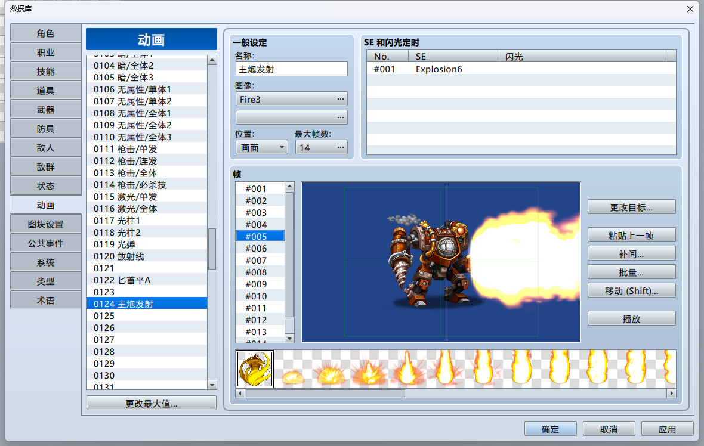The width and height of the screenshot is (704, 446).
Task: Edit the 名称 field containing 主炮发射
Action: click(291, 69)
